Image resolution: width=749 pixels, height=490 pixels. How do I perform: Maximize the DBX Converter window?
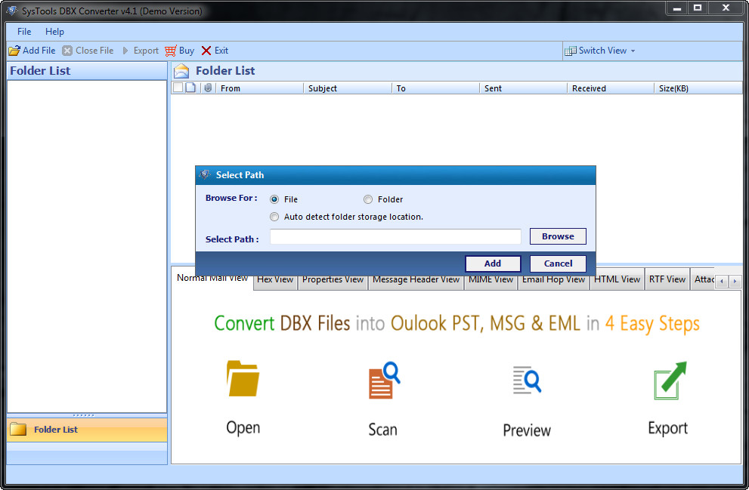pos(698,8)
